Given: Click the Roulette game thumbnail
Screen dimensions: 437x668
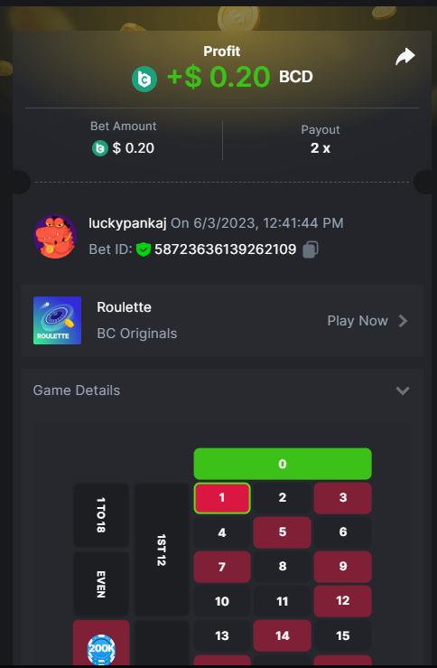Looking at the screenshot, I should [x=58, y=320].
